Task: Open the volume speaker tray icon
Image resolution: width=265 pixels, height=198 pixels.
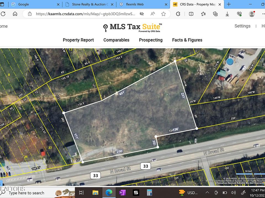Action: click(234, 193)
